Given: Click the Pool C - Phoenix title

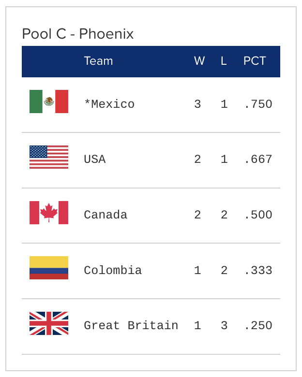Looking at the screenshot, I should click(x=78, y=34).
